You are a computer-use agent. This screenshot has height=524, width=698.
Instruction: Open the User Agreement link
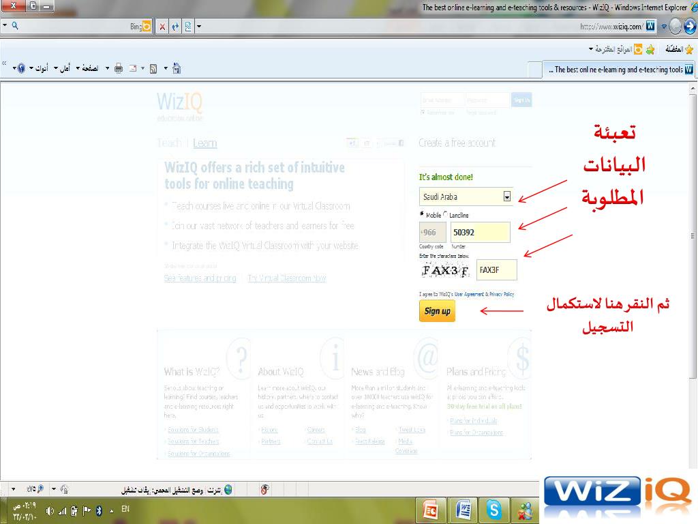[x=469, y=294]
